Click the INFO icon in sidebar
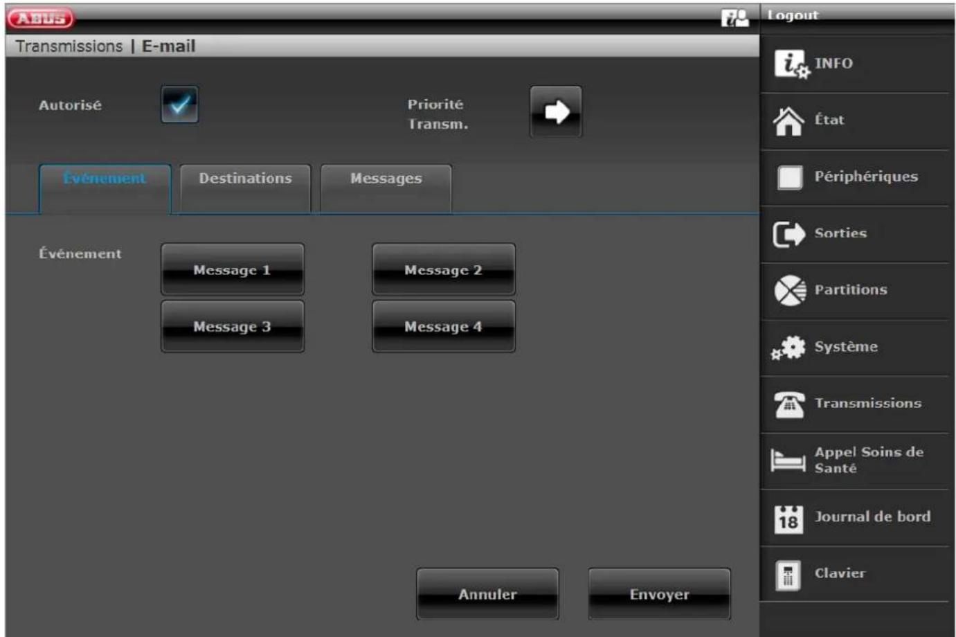Image resolution: width=956 pixels, height=637 pixels. (791, 64)
